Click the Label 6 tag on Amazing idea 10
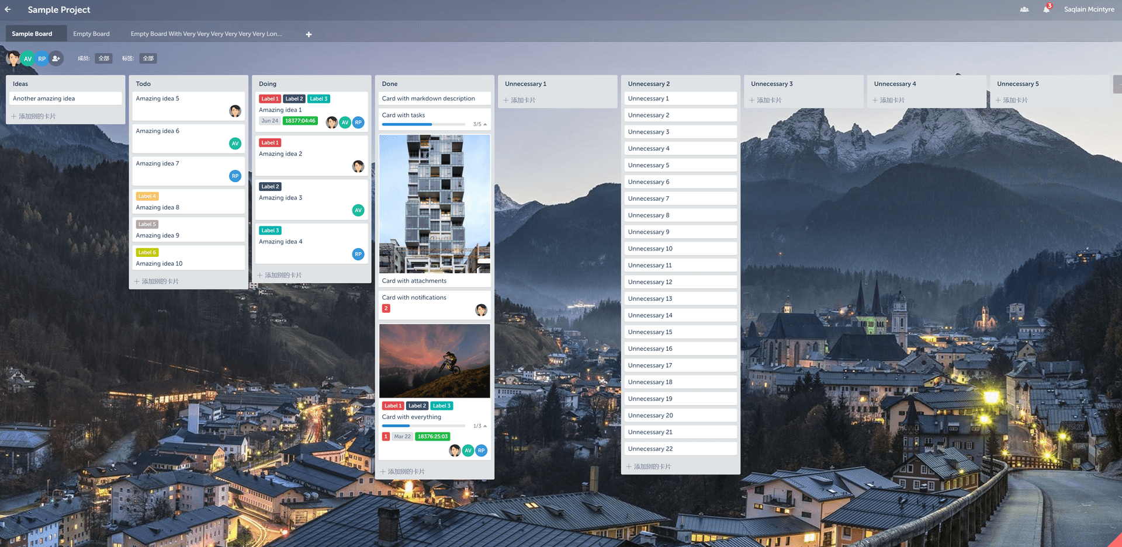Screen dimensions: 1122x547 [x=147, y=252]
